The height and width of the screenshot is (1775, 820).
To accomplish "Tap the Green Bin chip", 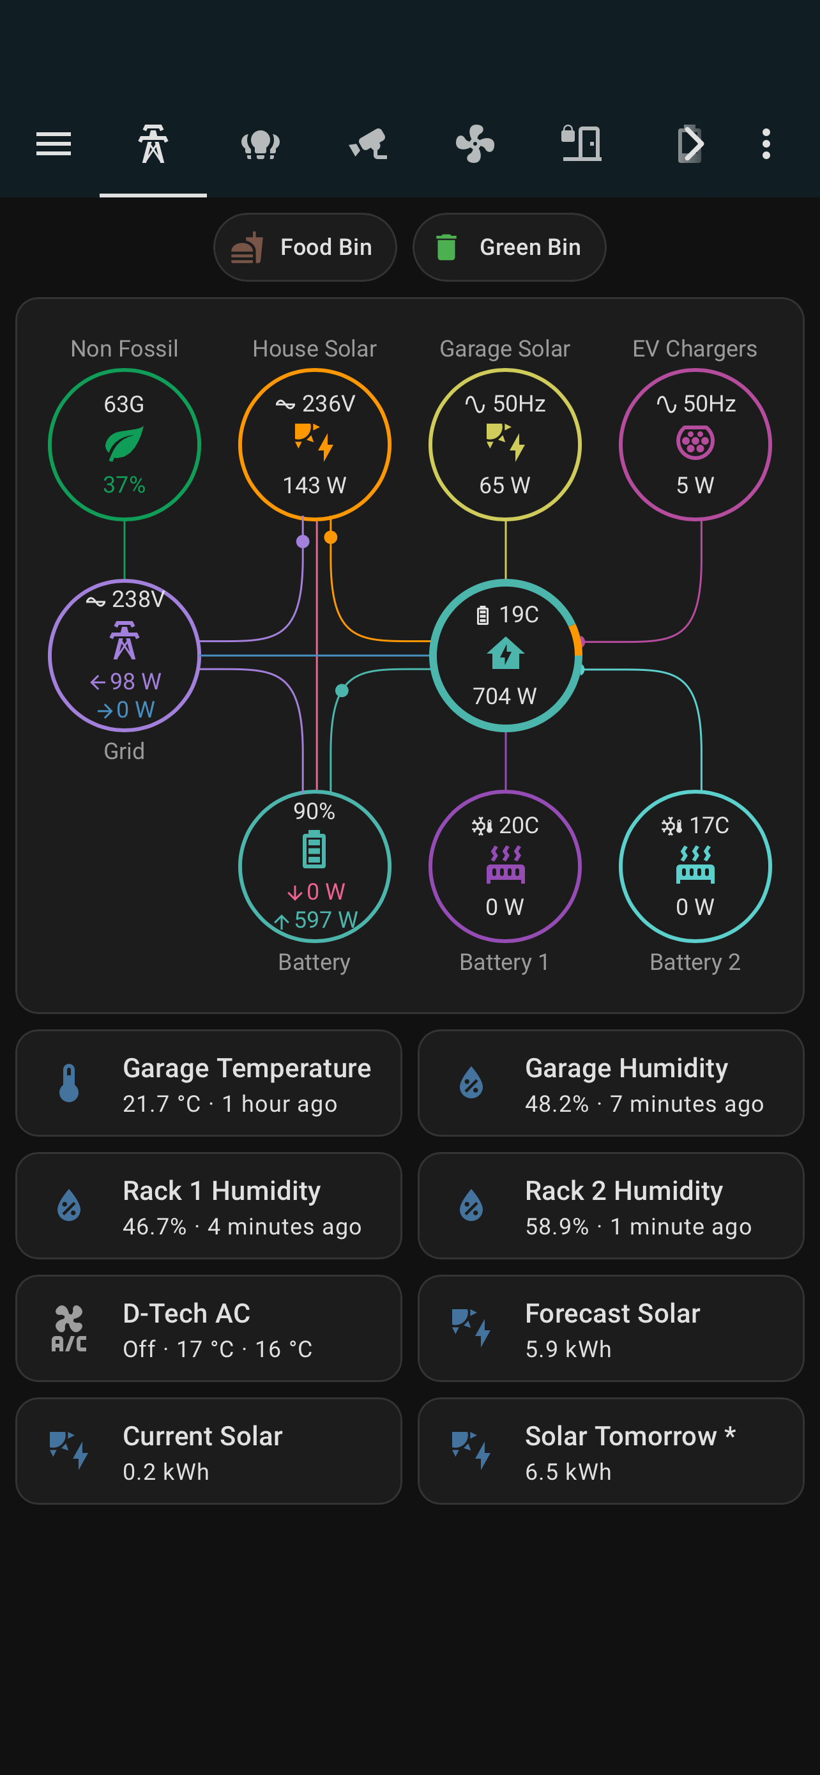I will tap(509, 247).
